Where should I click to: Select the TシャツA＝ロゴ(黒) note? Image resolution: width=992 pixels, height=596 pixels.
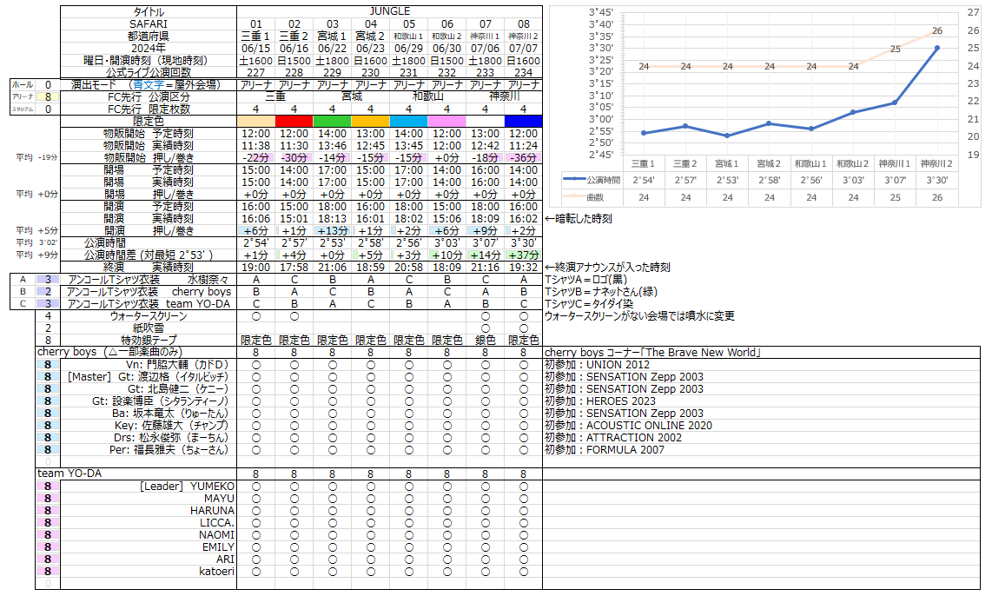(585, 280)
